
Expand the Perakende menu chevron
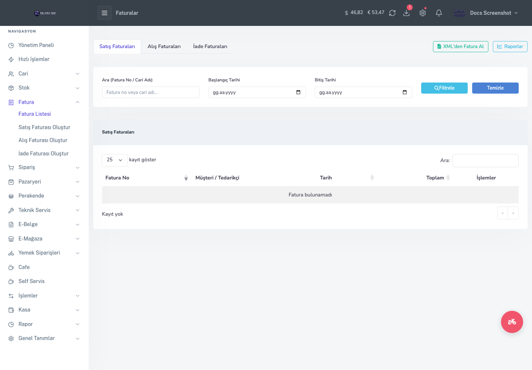78,196
